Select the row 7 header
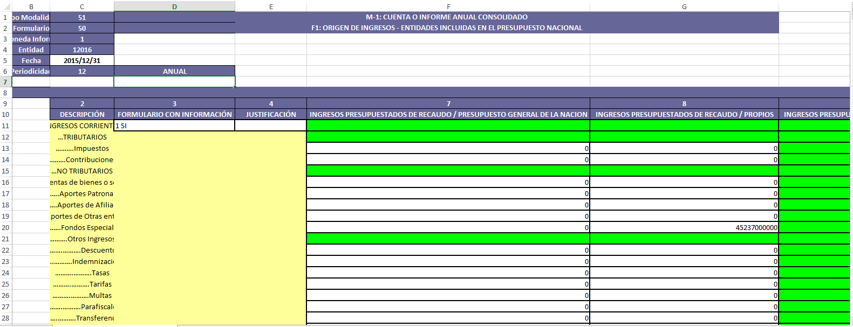853x327 pixels. click(5, 82)
